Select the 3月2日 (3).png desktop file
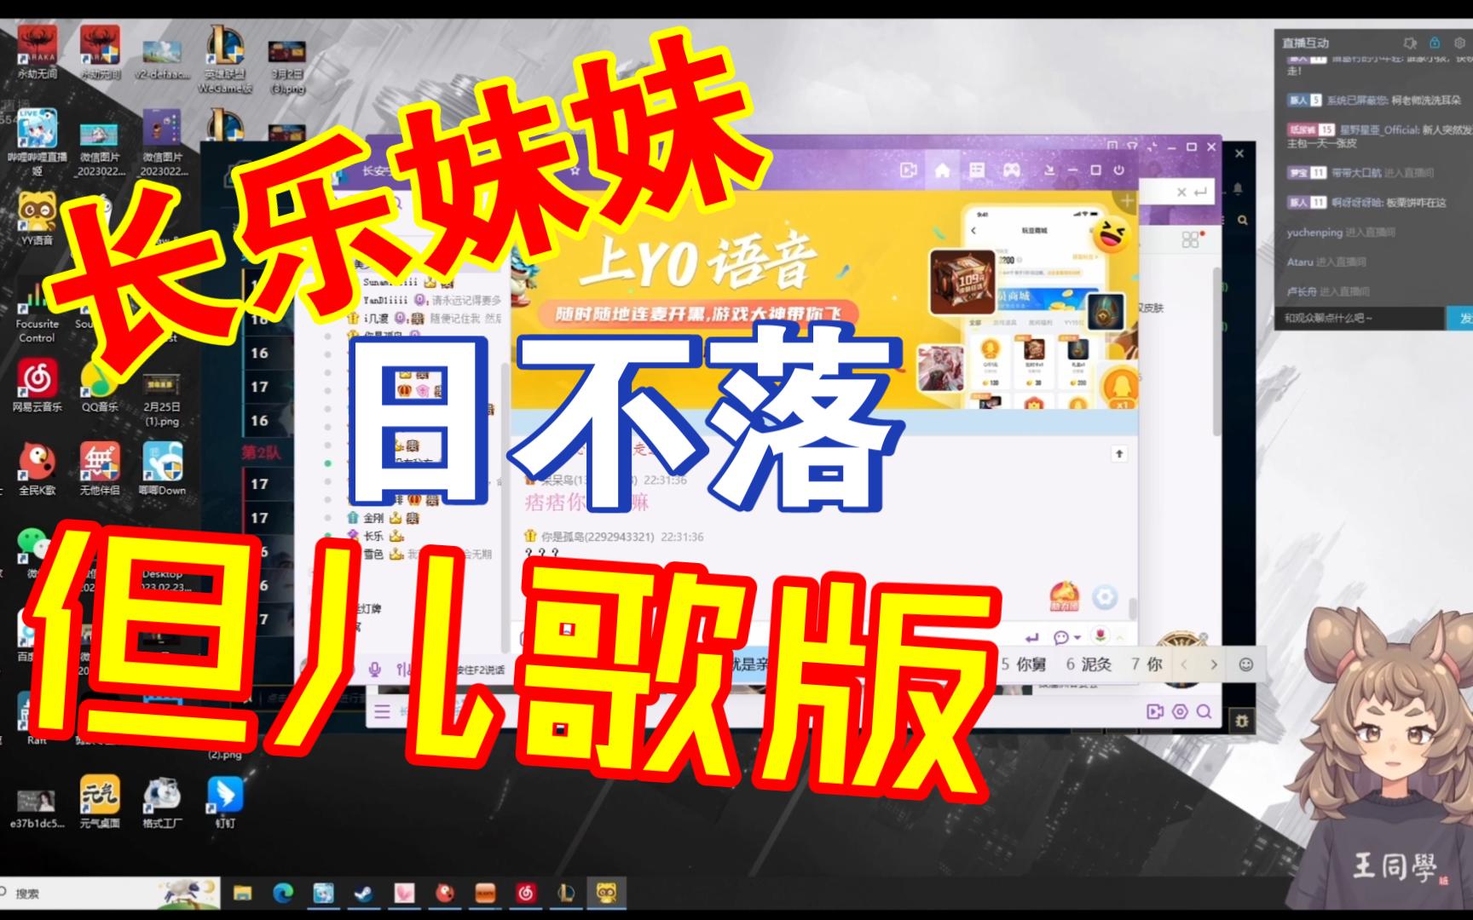This screenshot has height=920, width=1473. click(287, 66)
